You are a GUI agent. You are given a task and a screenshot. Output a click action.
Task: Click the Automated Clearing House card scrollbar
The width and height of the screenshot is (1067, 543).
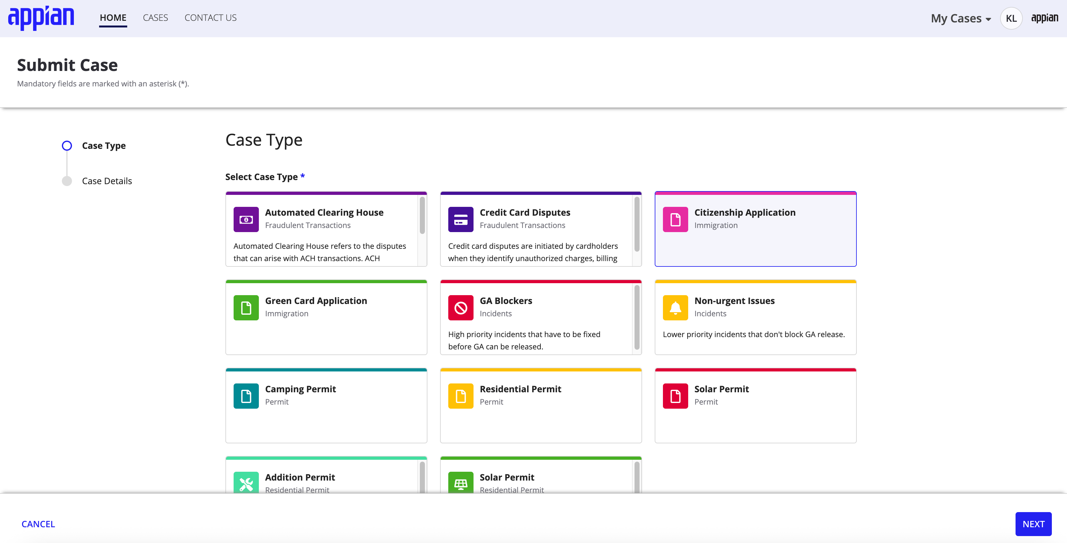tap(422, 215)
